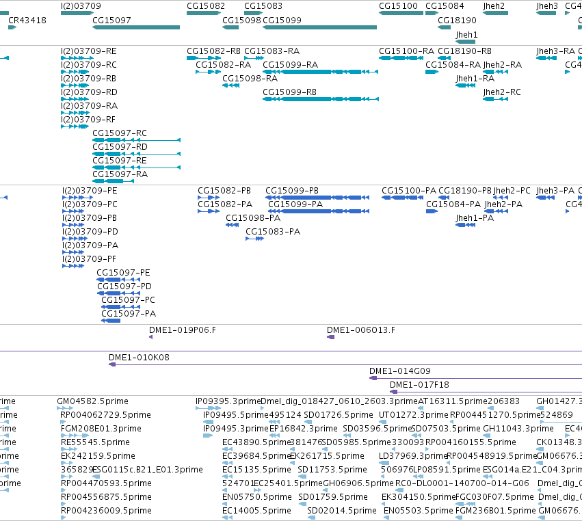
Task: Click transcript CG15084-RA
Action: coord(432,72)
